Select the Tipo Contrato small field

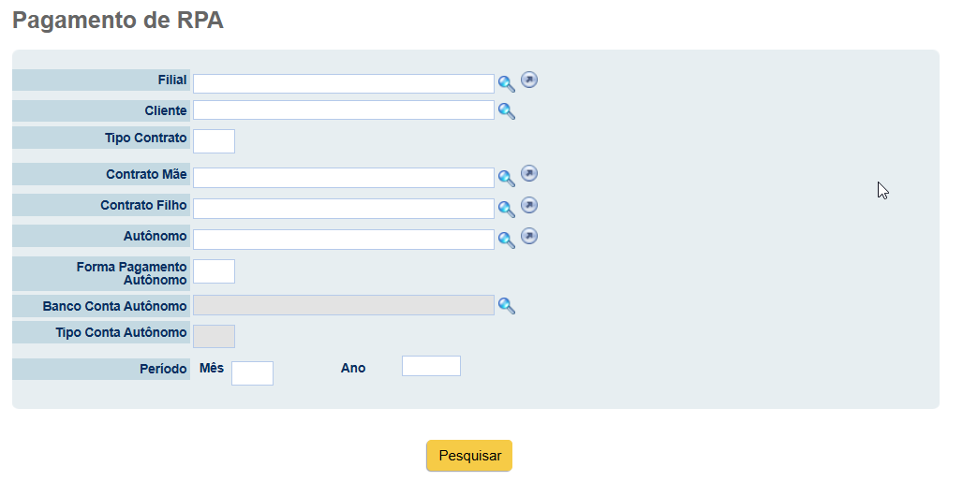[x=214, y=141]
